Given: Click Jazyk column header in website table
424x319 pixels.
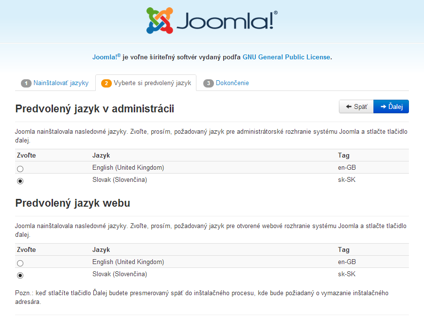Looking at the screenshot, I should pos(101,250).
